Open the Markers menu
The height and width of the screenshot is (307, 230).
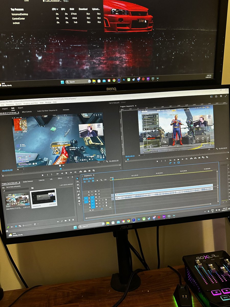coord(19,104)
